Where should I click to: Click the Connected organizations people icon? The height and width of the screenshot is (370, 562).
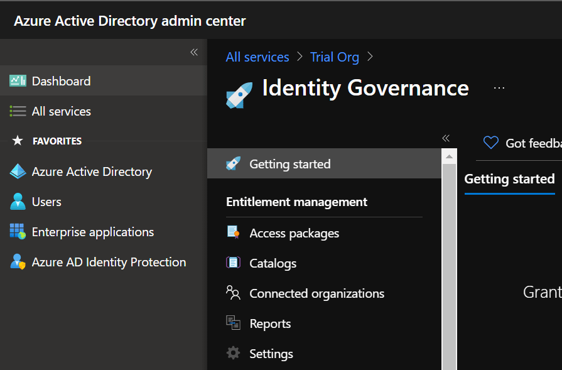click(233, 293)
